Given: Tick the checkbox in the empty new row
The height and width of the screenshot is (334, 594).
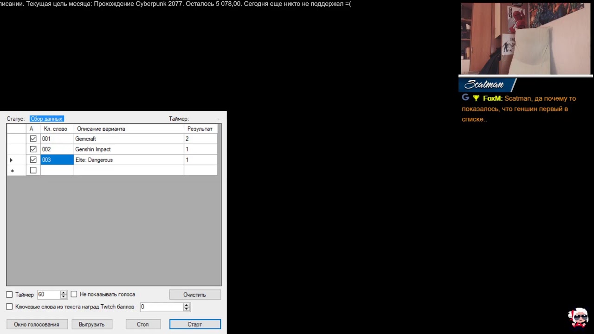Looking at the screenshot, I should coord(33,170).
